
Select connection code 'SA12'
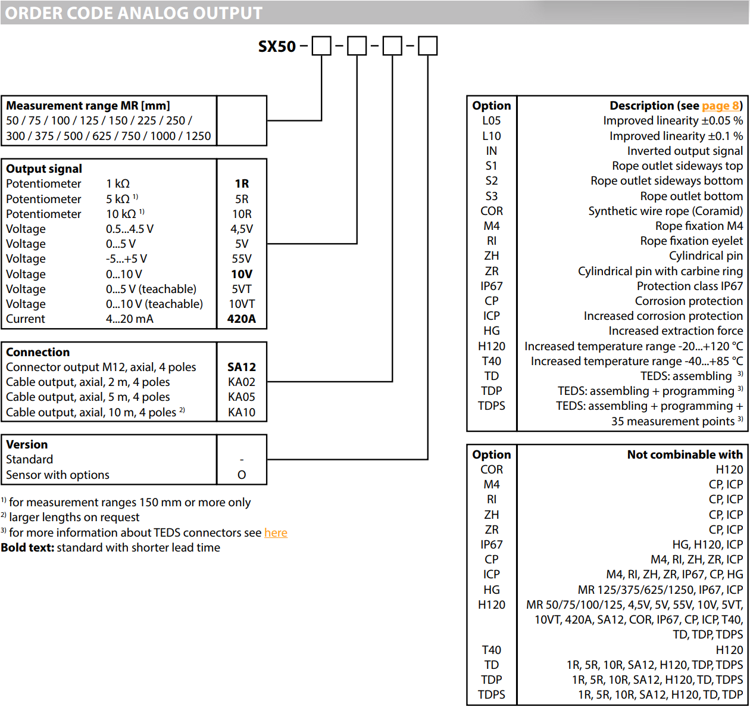click(x=242, y=367)
